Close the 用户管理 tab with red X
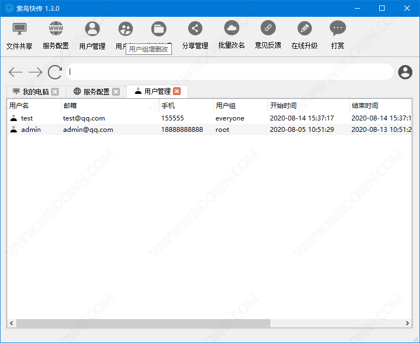The image size is (420, 343). [177, 91]
